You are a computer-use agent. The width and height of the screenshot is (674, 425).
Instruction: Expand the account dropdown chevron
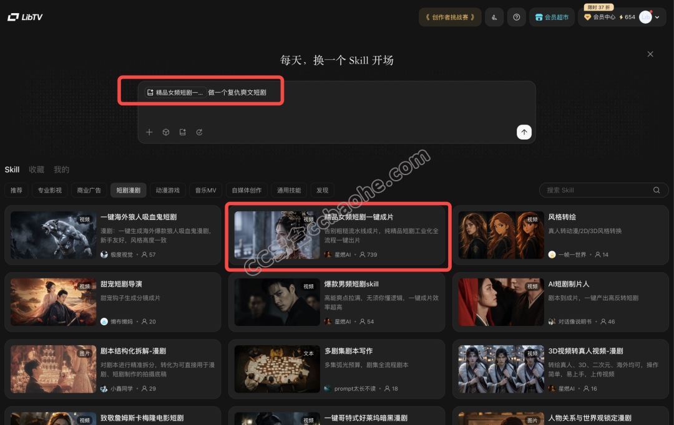[657, 17]
